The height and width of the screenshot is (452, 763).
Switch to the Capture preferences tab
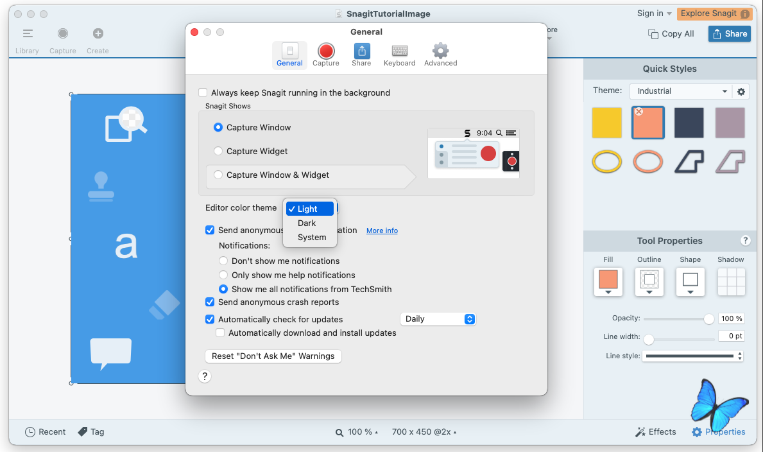tap(326, 55)
